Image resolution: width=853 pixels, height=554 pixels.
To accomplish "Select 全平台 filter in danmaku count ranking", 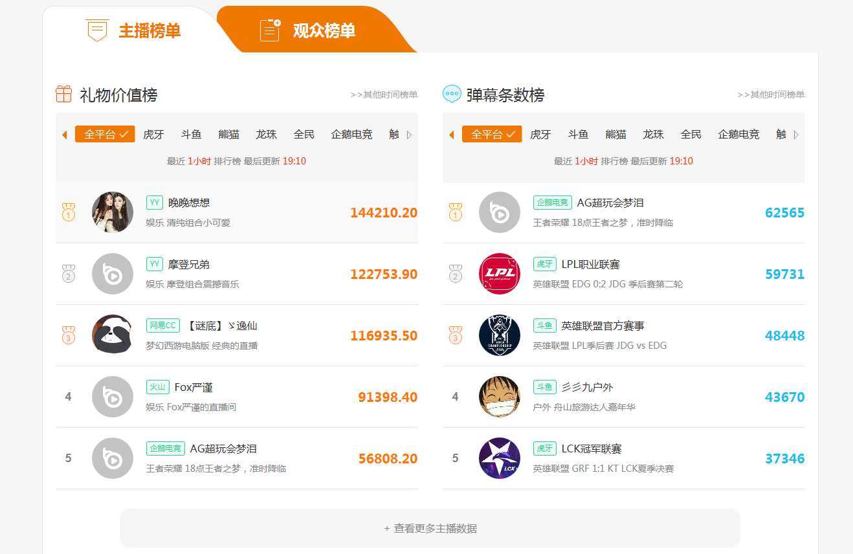I will point(492,135).
